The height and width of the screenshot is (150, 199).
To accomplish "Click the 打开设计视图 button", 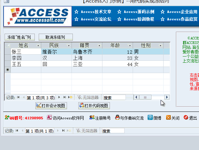I will tap(51, 106).
